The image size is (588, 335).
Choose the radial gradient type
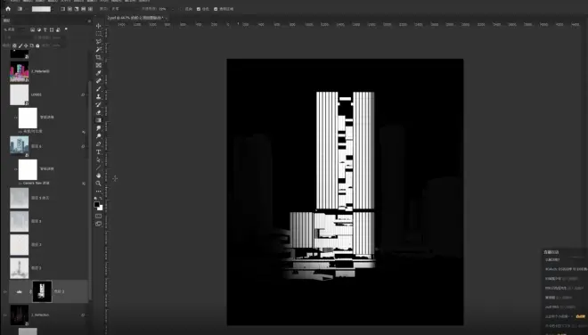(x=69, y=9)
